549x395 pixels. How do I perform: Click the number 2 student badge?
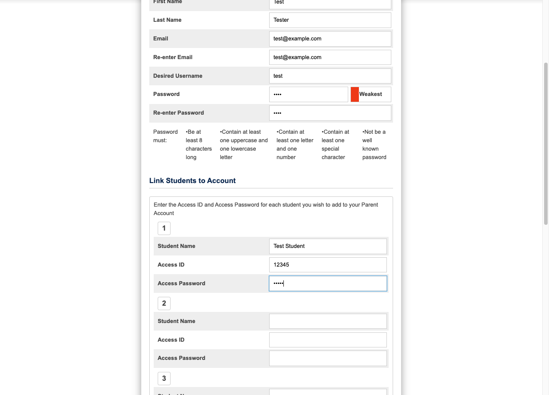[164, 303]
